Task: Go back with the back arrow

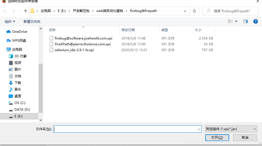Action: click(5, 11)
